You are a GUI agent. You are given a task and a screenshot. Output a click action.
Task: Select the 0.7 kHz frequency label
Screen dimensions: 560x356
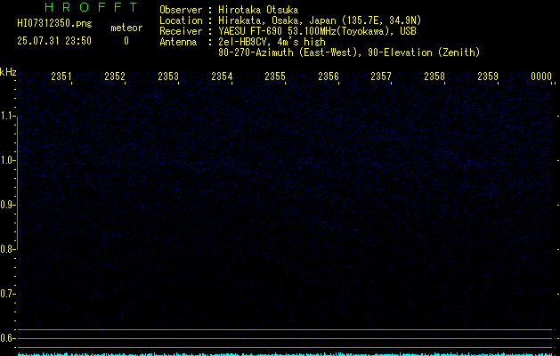pos(8,294)
